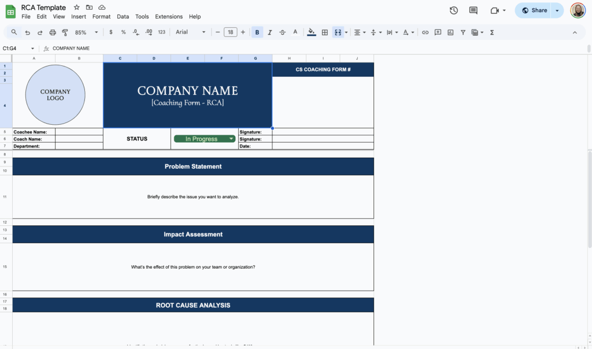Image resolution: width=592 pixels, height=349 pixels.
Task: Format selection as percent
Action: tap(123, 32)
